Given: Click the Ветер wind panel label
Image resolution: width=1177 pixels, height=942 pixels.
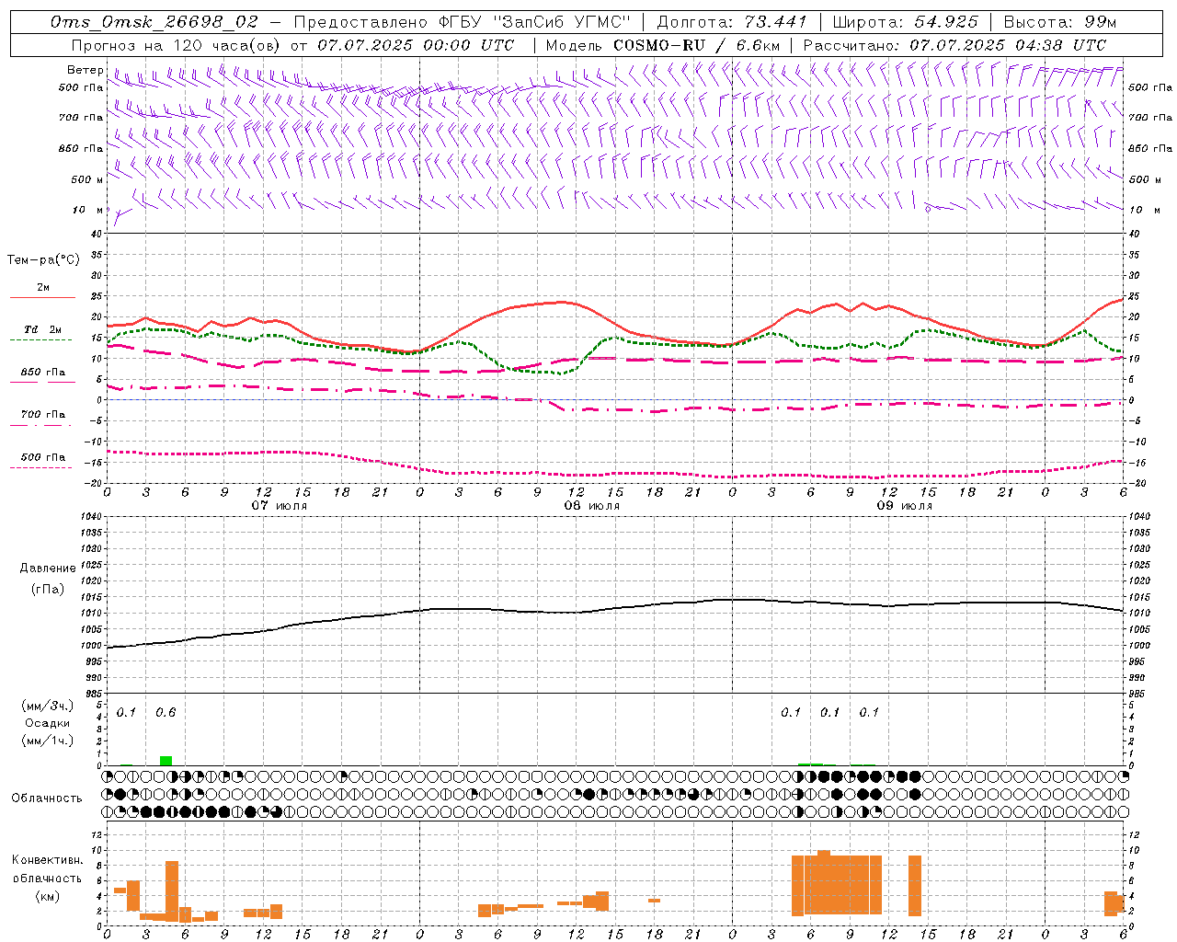Looking at the screenshot, I should point(85,70).
